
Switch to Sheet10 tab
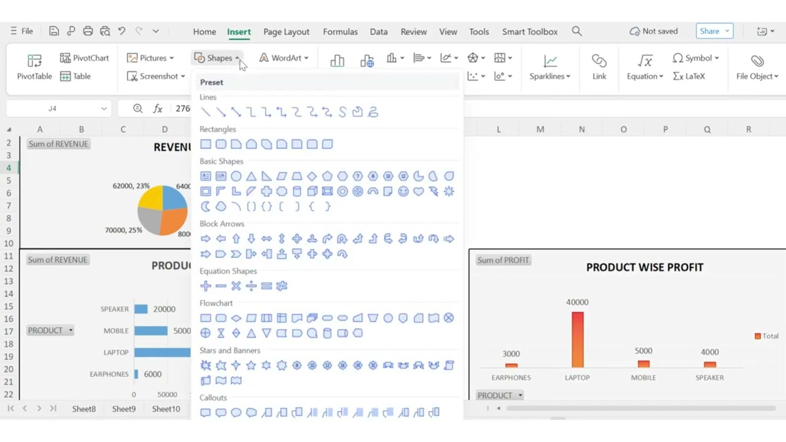coord(166,409)
